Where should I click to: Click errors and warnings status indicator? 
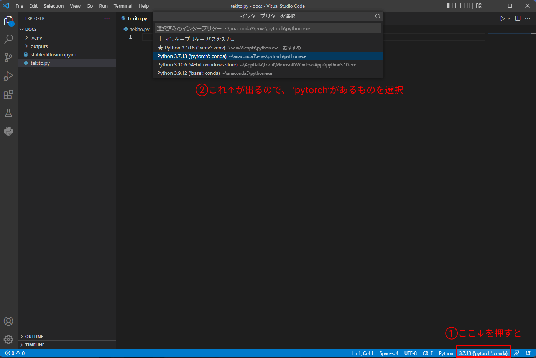pos(15,353)
